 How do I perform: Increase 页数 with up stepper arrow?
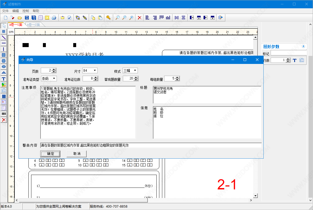[x=54, y=69]
